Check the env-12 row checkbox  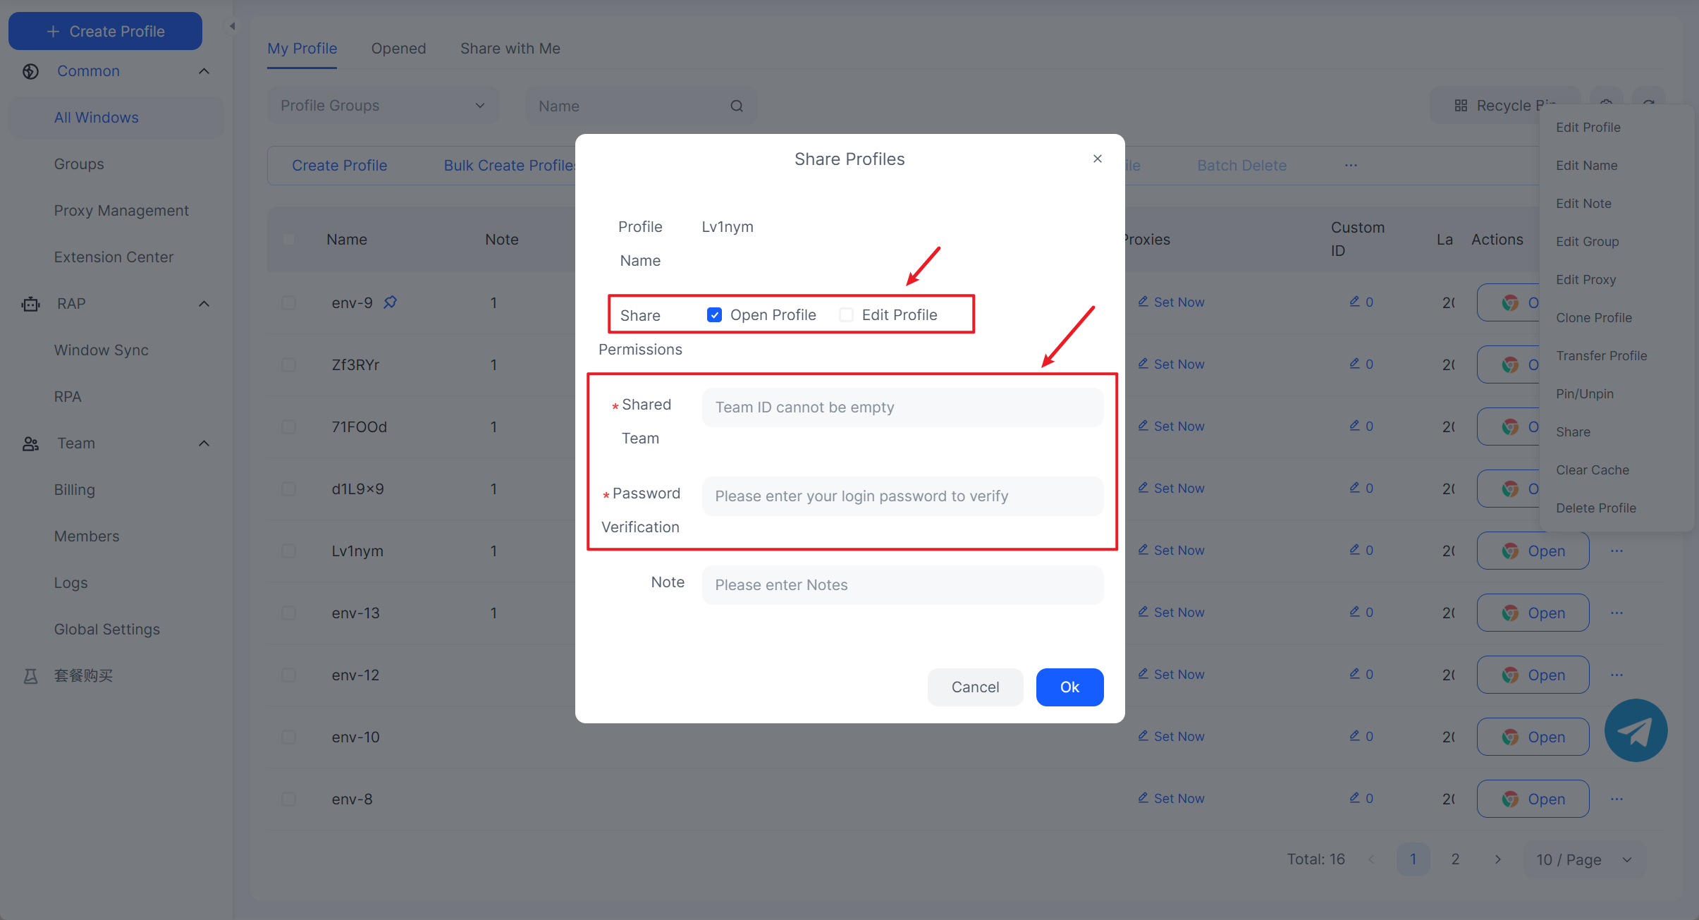coord(288,675)
